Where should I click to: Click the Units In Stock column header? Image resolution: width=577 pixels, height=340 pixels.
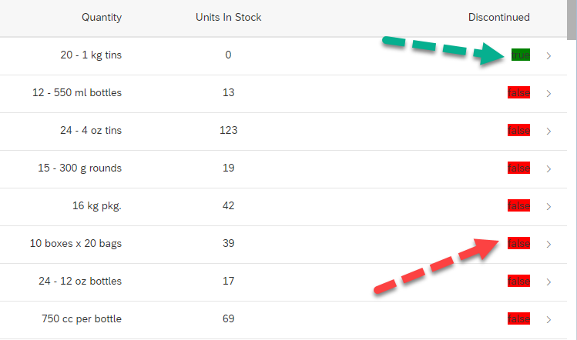coord(228,18)
